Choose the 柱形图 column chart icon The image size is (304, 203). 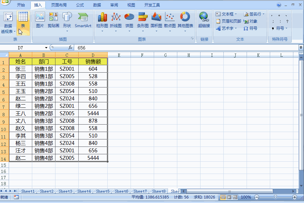(x=102, y=17)
